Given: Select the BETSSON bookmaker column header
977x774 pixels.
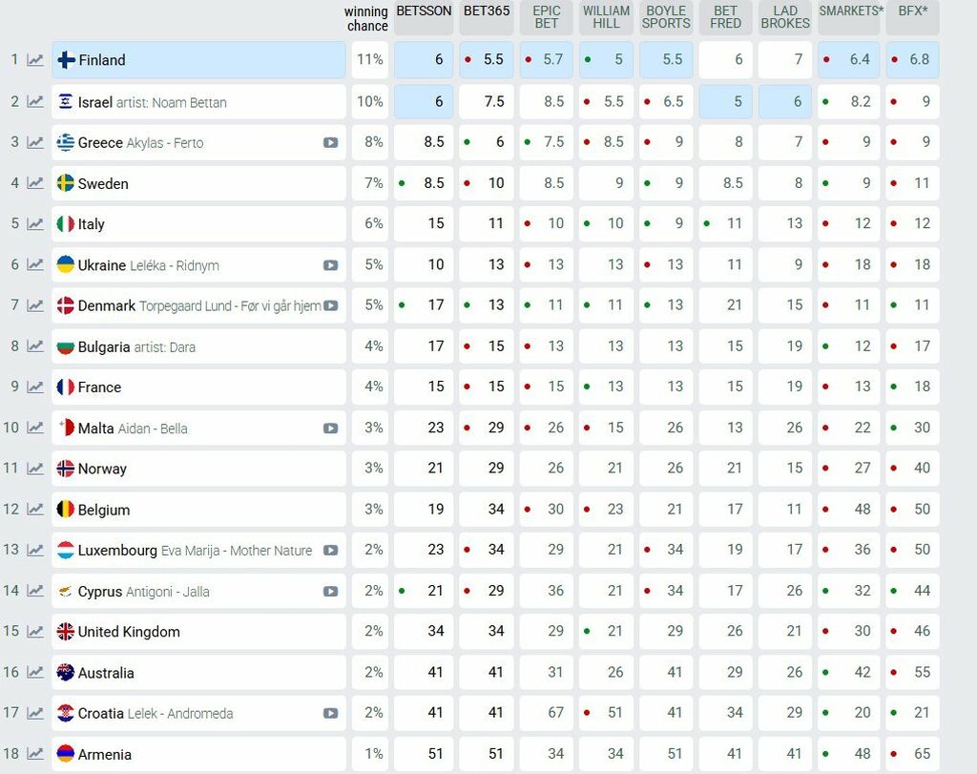Looking at the screenshot, I should (x=424, y=11).
